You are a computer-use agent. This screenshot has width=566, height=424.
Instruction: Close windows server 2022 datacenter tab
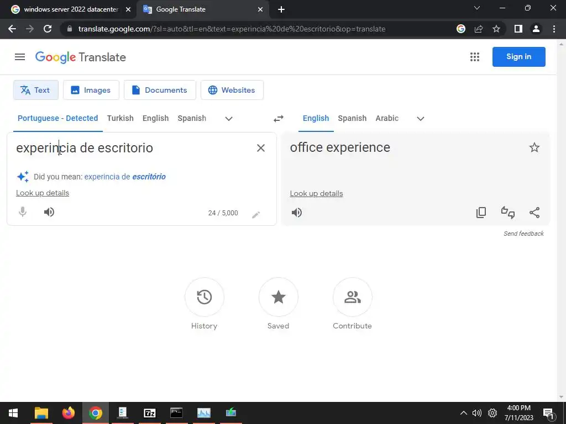coord(128,9)
